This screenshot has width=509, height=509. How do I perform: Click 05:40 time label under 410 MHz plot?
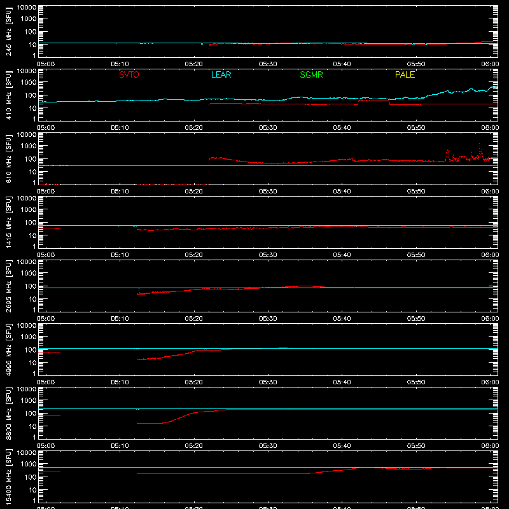click(342, 128)
